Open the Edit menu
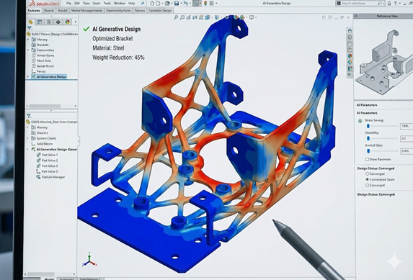The width and height of the screenshot is (413, 280). pyautogui.click(x=77, y=3)
